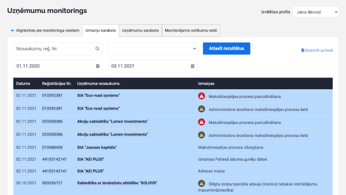Image resolution: width=346 pixels, height=195 pixels.
Task: Click dark warning icon in second Eco-road systems row
Action: (x=201, y=109)
